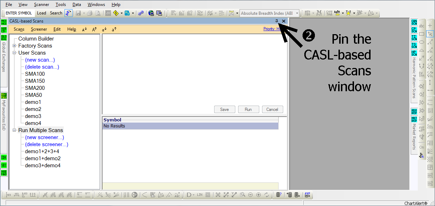Click the chart-style icon next to Search
This screenshot has width=435, height=206.
(68, 13)
